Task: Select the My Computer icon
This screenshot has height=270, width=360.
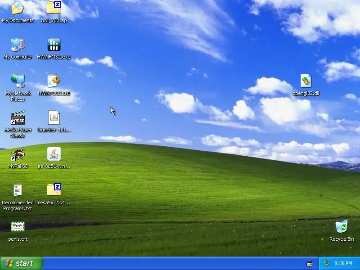Action: click(18, 45)
